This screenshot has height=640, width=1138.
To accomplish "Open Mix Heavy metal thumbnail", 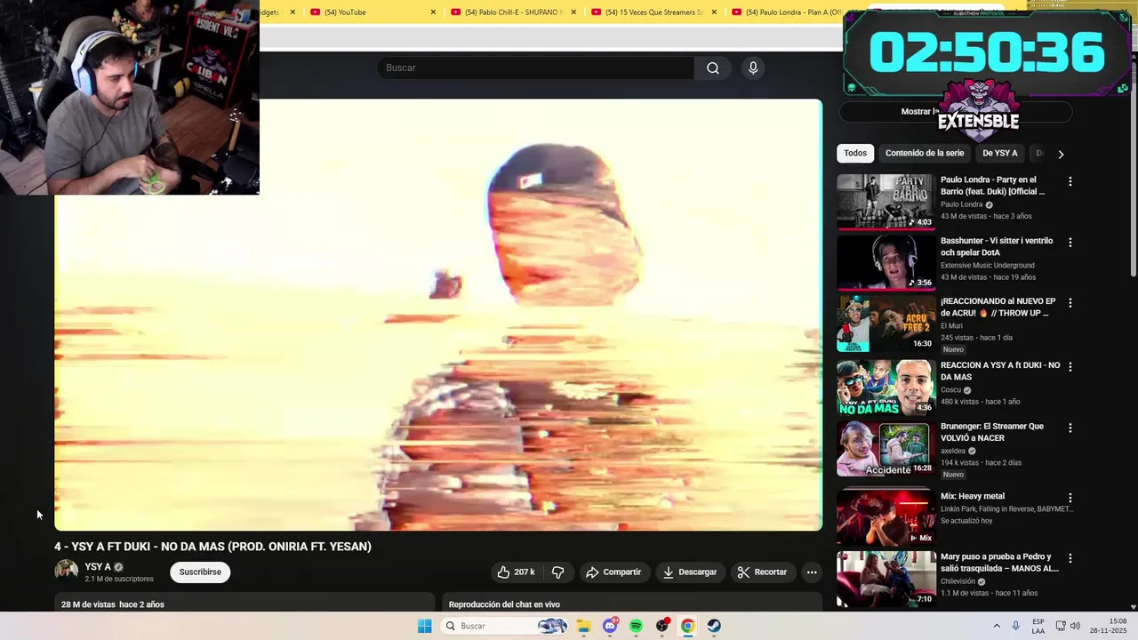I will [x=886, y=517].
